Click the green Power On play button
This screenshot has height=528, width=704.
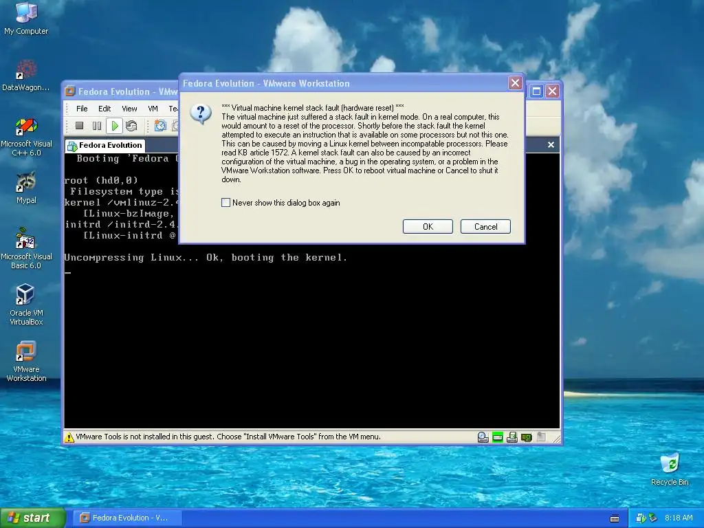point(115,126)
